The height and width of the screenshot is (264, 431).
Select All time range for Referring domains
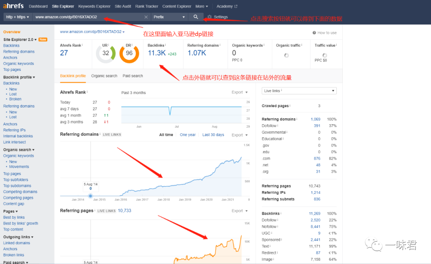pyautogui.click(x=166, y=135)
